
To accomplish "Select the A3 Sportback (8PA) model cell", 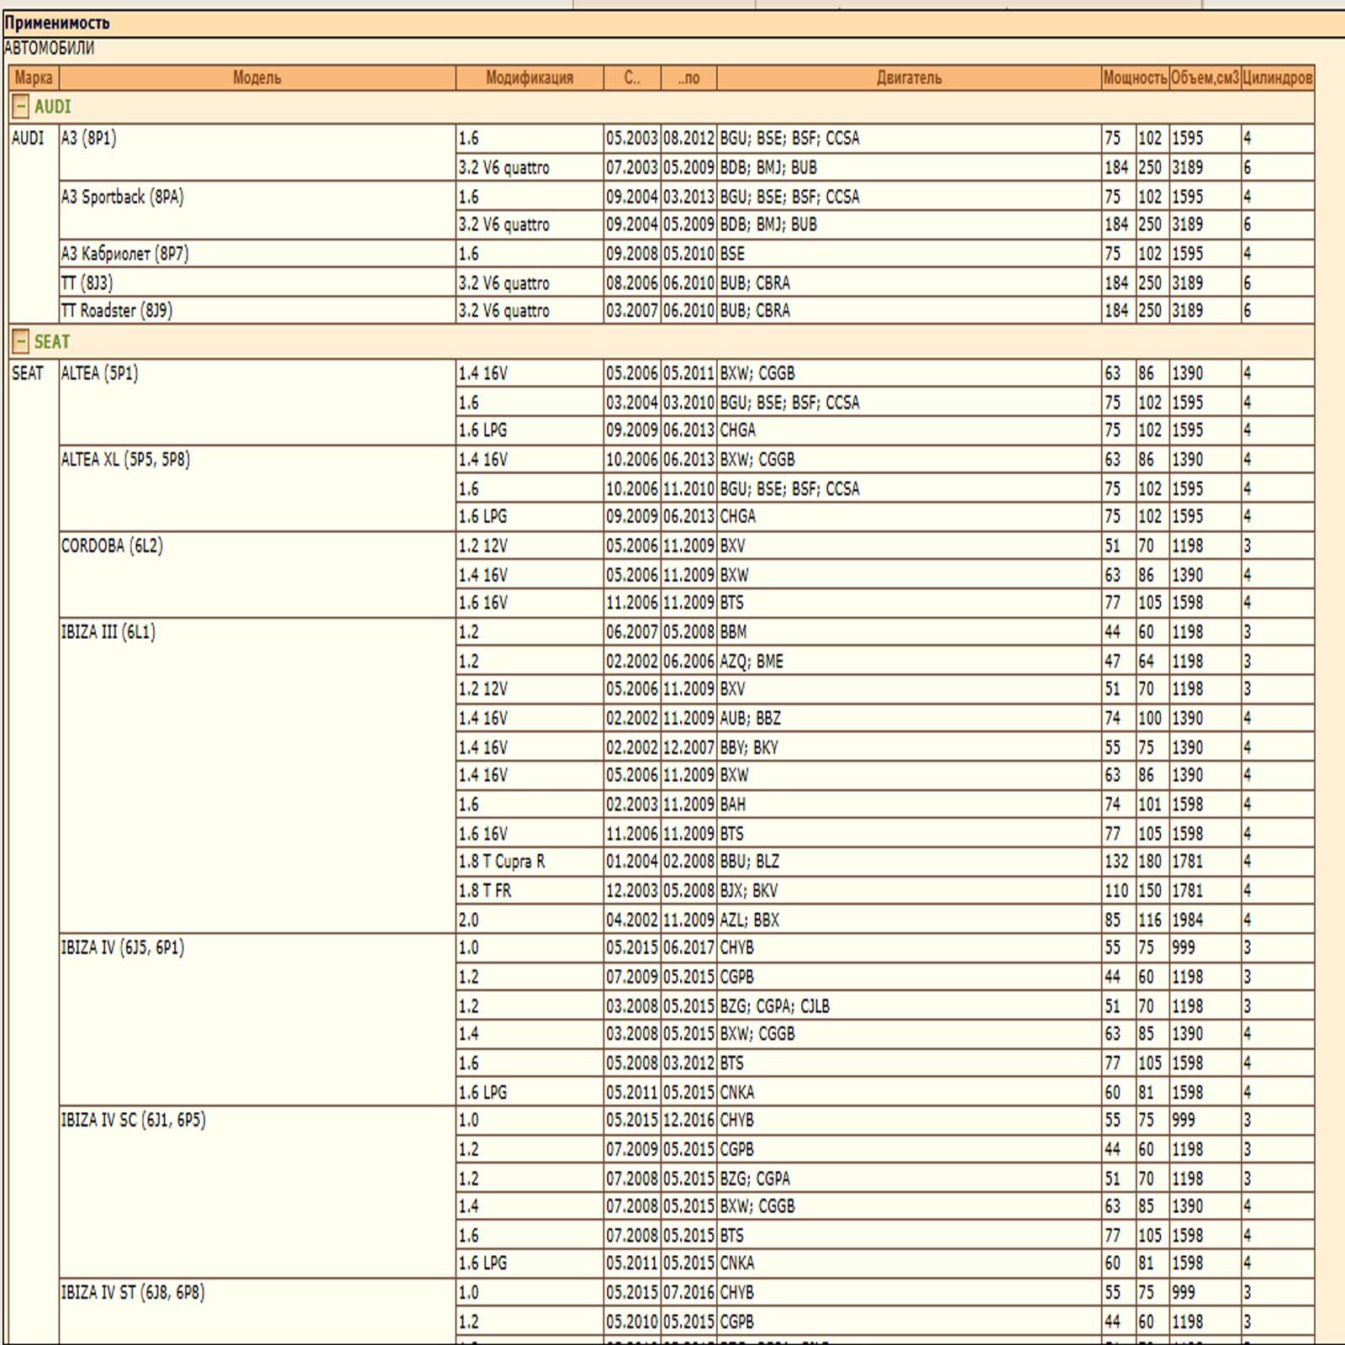I will (x=122, y=198).
